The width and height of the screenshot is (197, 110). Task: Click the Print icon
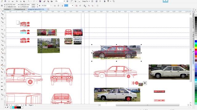(13, 1)
